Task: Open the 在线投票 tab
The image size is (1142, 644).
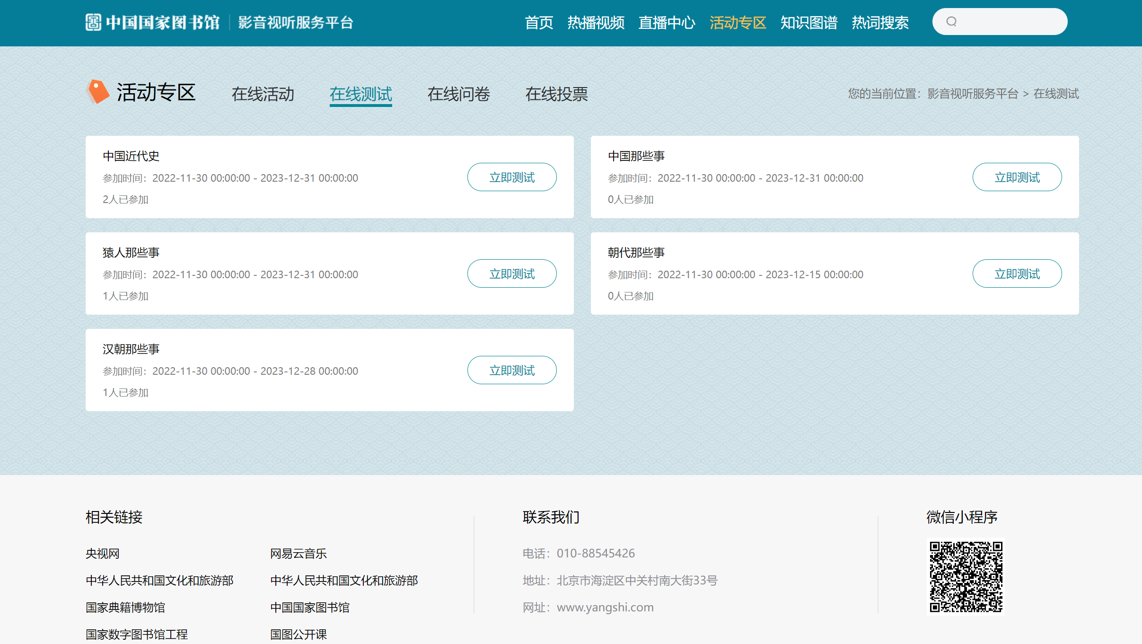Action: [x=557, y=94]
